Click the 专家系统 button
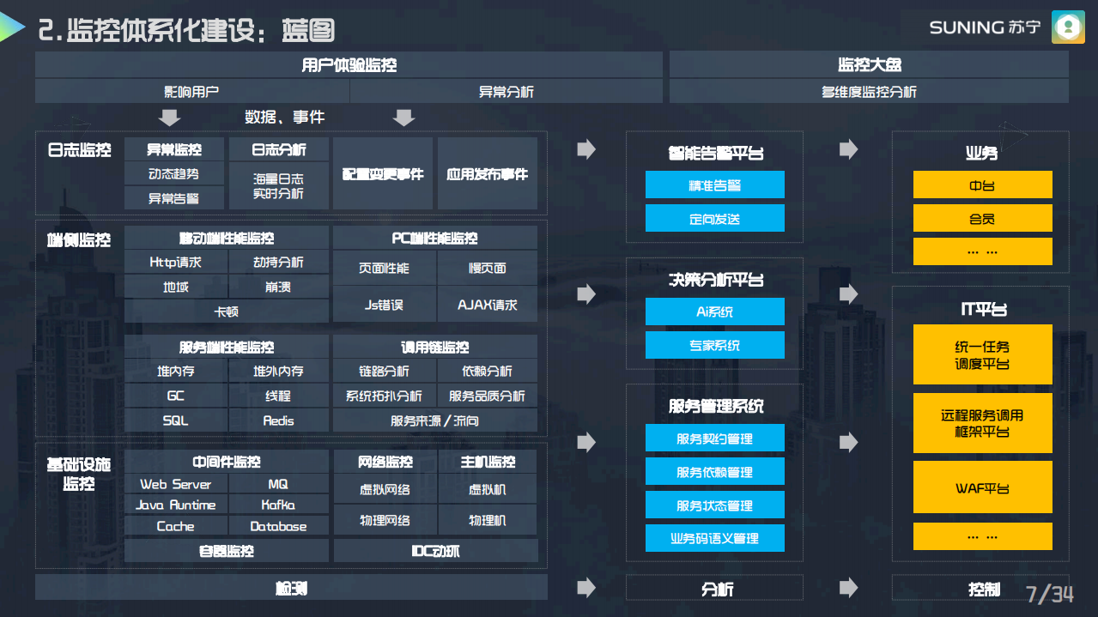1098x617 pixels. (714, 345)
